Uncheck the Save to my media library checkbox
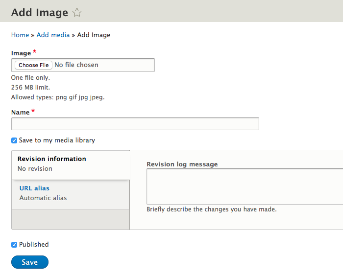The height and width of the screenshot is (277, 343). click(x=14, y=140)
